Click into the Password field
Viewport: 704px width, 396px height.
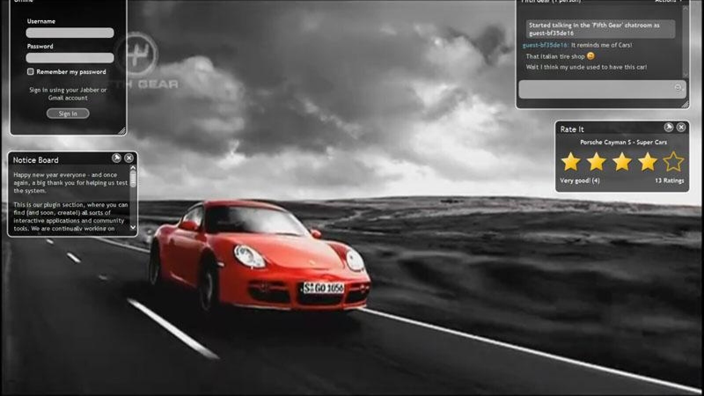(x=70, y=58)
